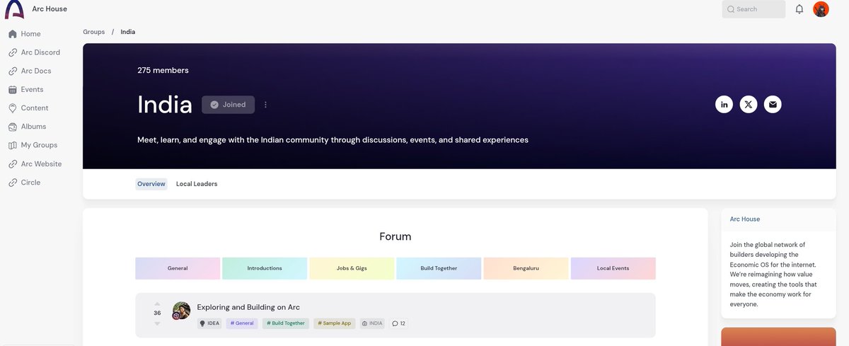Select the Introductions forum category
This screenshot has height=346, width=849.
[x=265, y=269]
